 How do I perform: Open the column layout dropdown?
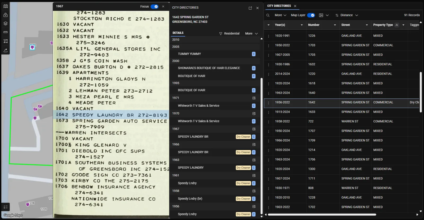[324, 15]
